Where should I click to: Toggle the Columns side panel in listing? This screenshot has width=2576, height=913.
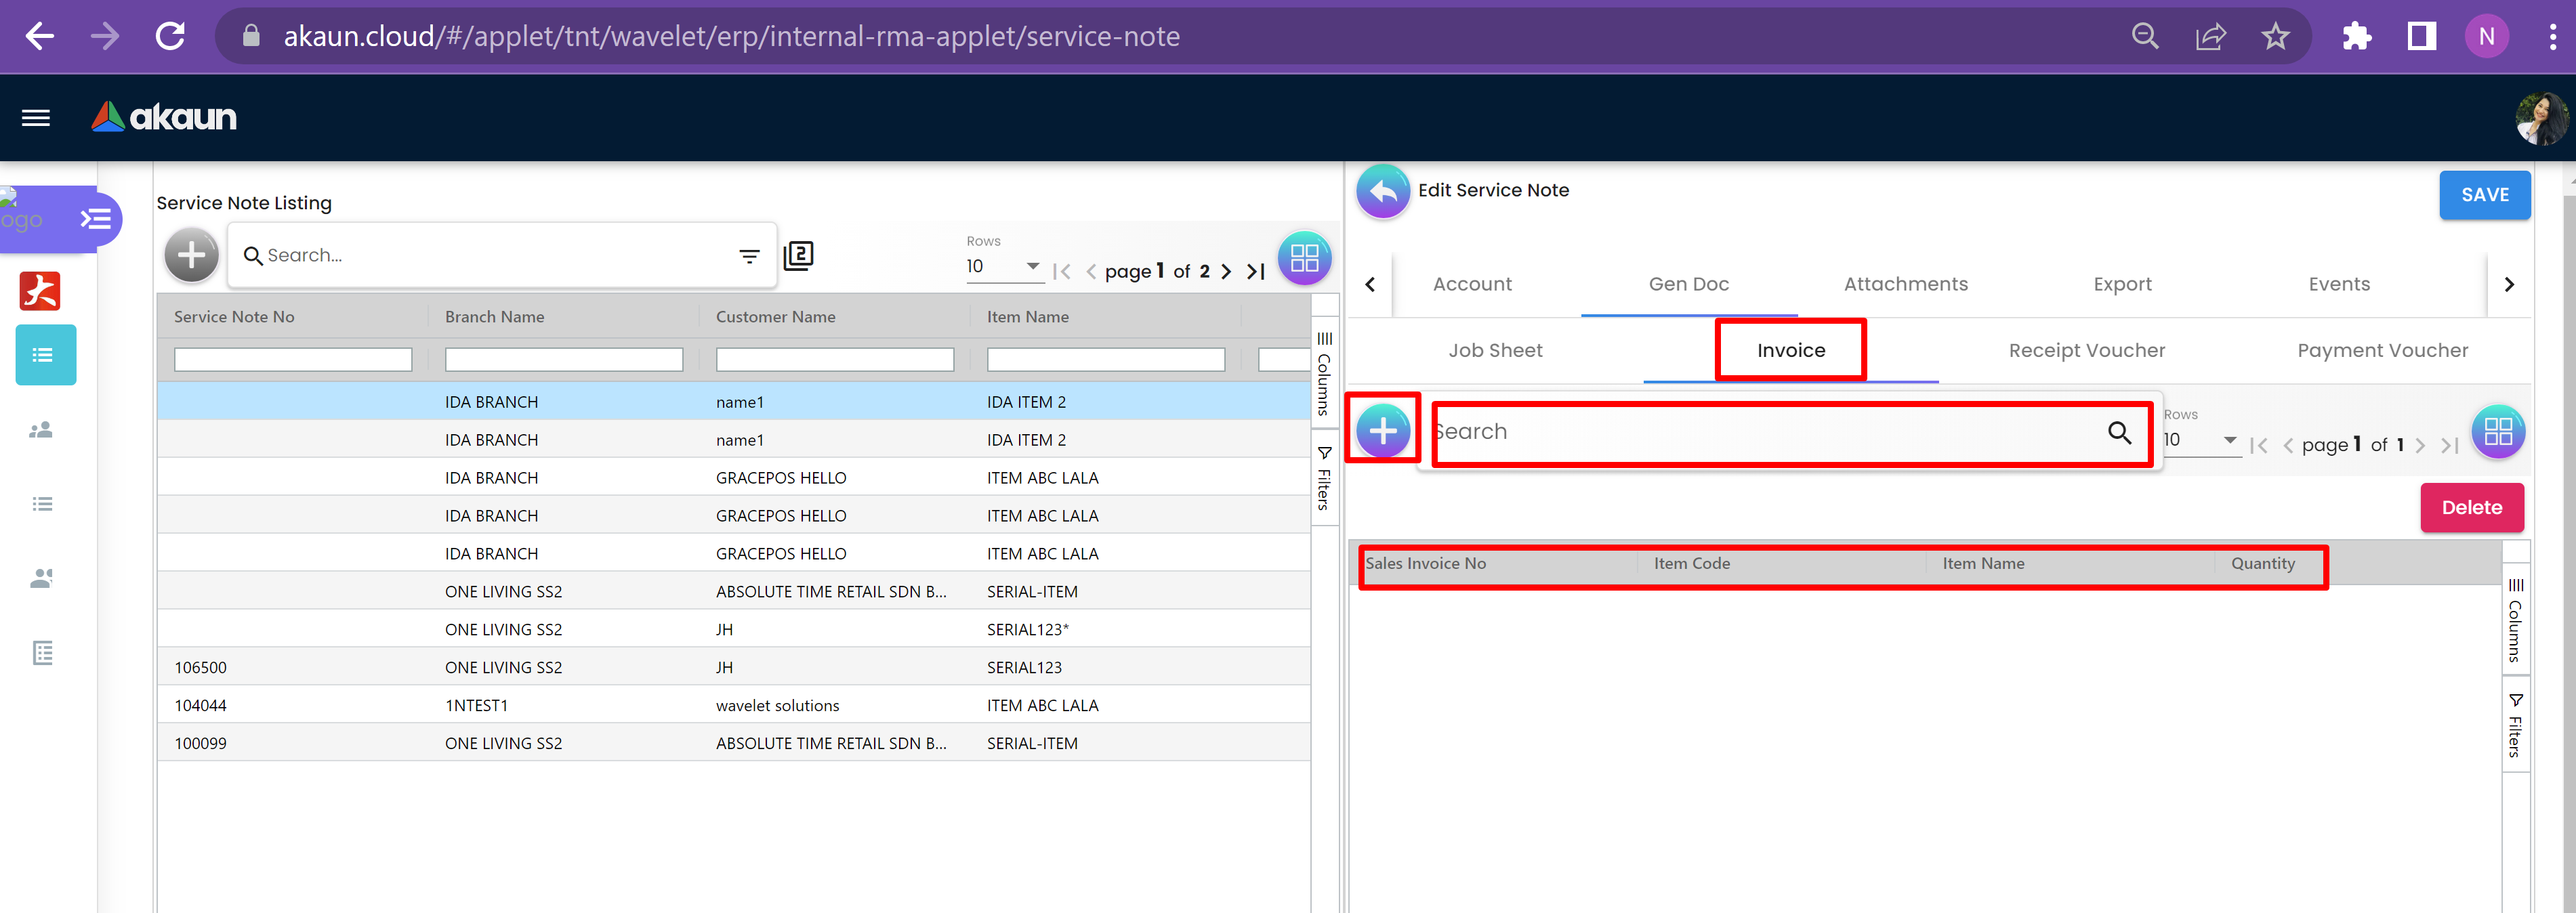[x=1324, y=373]
